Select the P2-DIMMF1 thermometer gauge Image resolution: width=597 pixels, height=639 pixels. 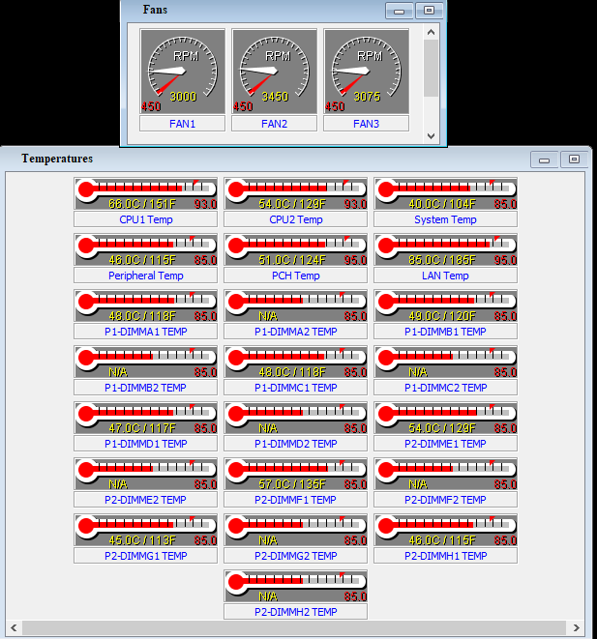point(296,474)
